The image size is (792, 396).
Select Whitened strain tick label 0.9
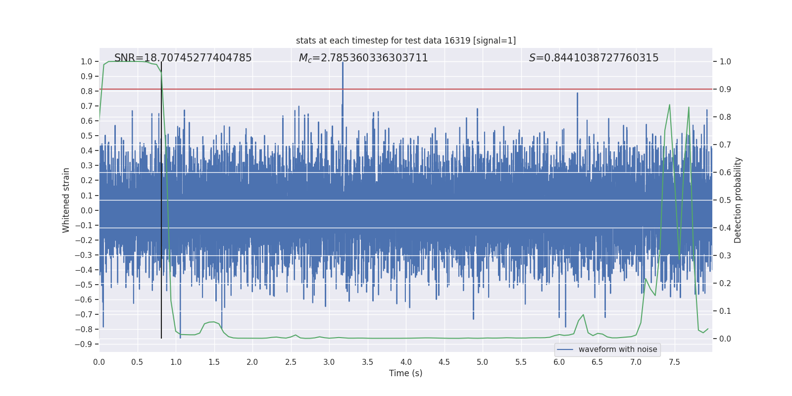point(87,77)
